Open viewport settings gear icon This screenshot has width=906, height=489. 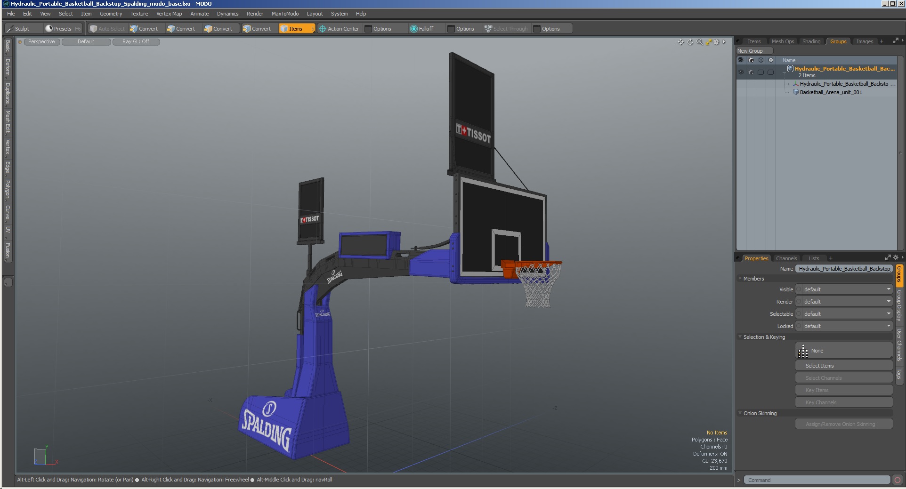716,42
